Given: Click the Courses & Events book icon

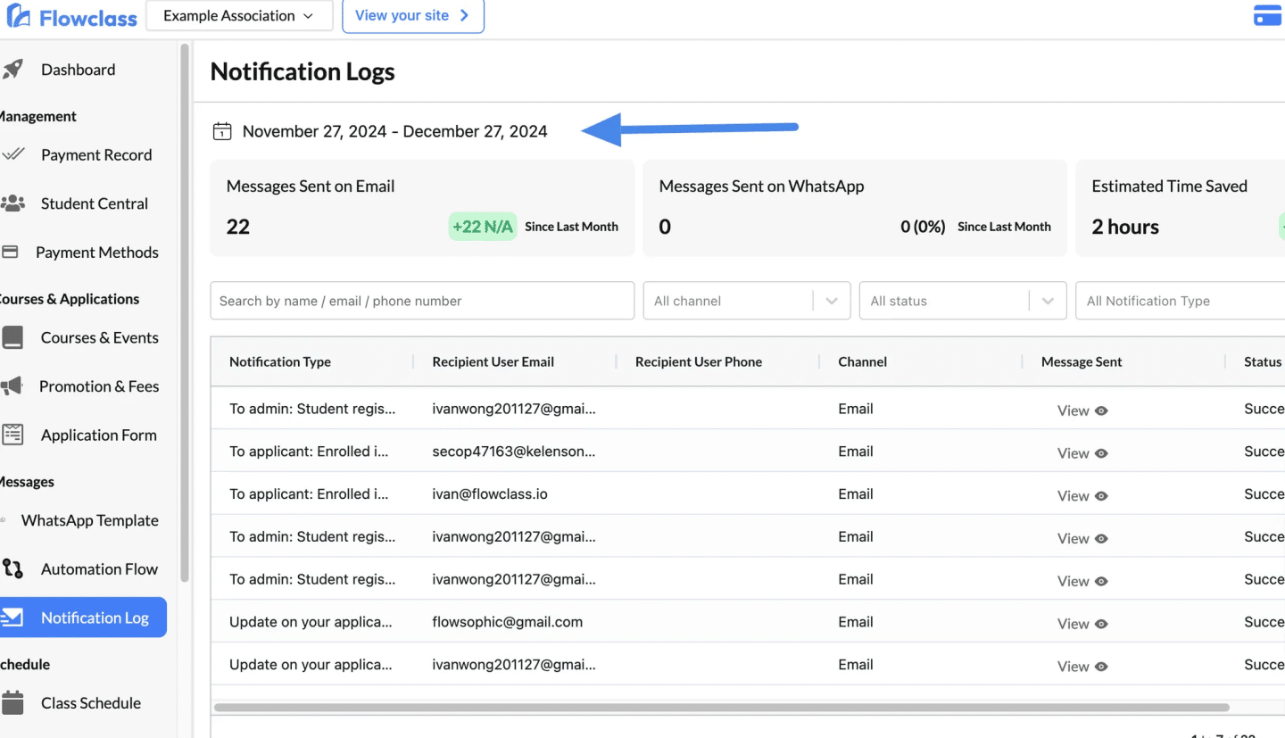Looking at the screenshot, I should [12, 337].
